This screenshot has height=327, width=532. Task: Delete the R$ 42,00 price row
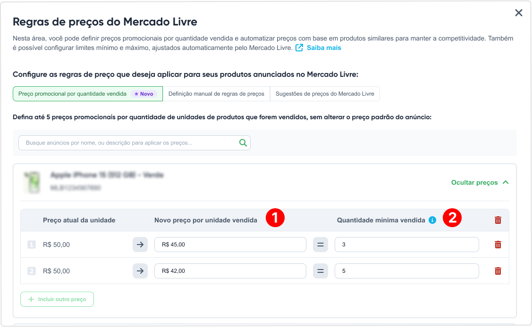(498, 271)
